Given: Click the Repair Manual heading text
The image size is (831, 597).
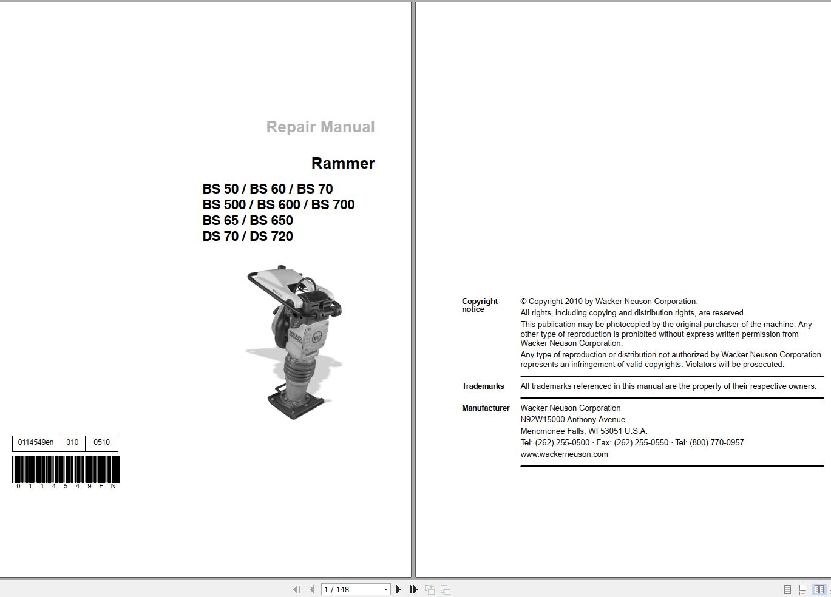Looking at the screenshot, I should pyautogui.click(x=320, y=127).
